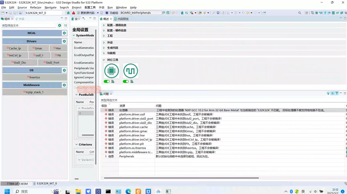Open the BOARD_InitPeripherals functional group combo box
The height and width of the screenshot is (194, 347).
click(x=141, y=13)
